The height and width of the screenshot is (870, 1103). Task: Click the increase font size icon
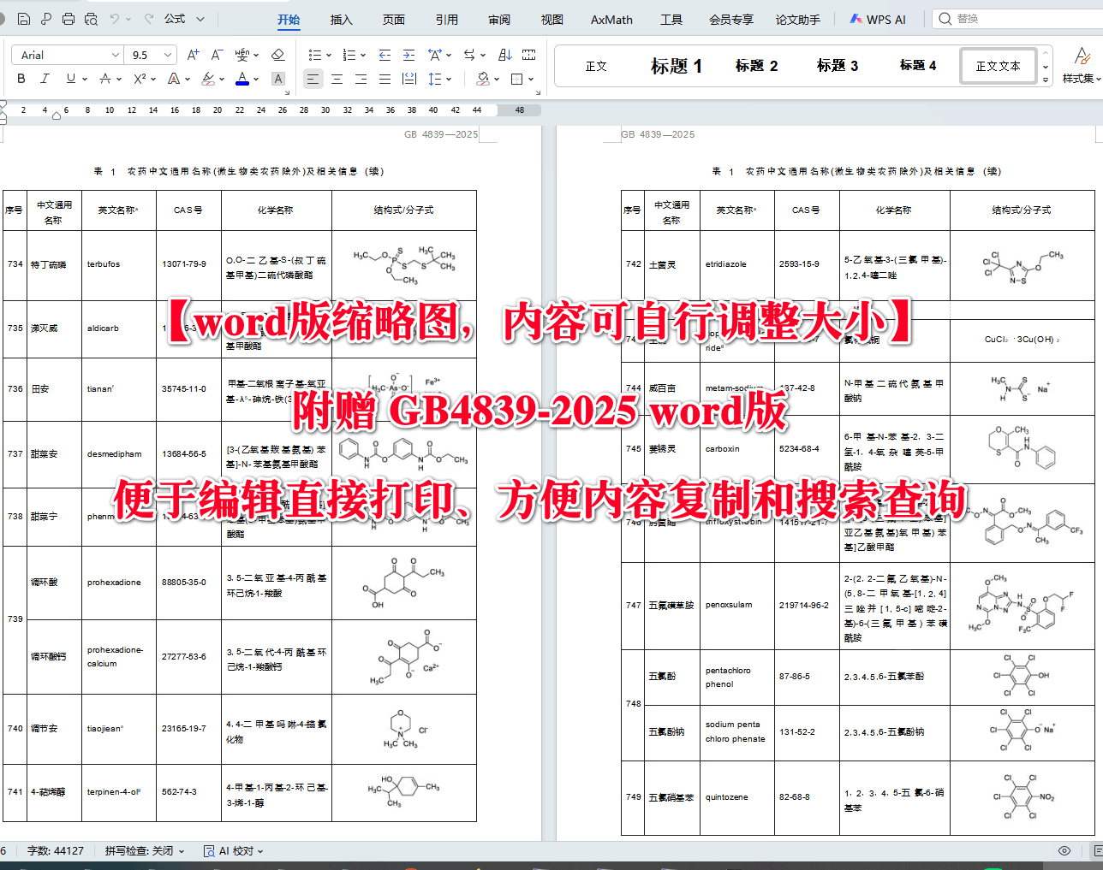pos(192,56)
